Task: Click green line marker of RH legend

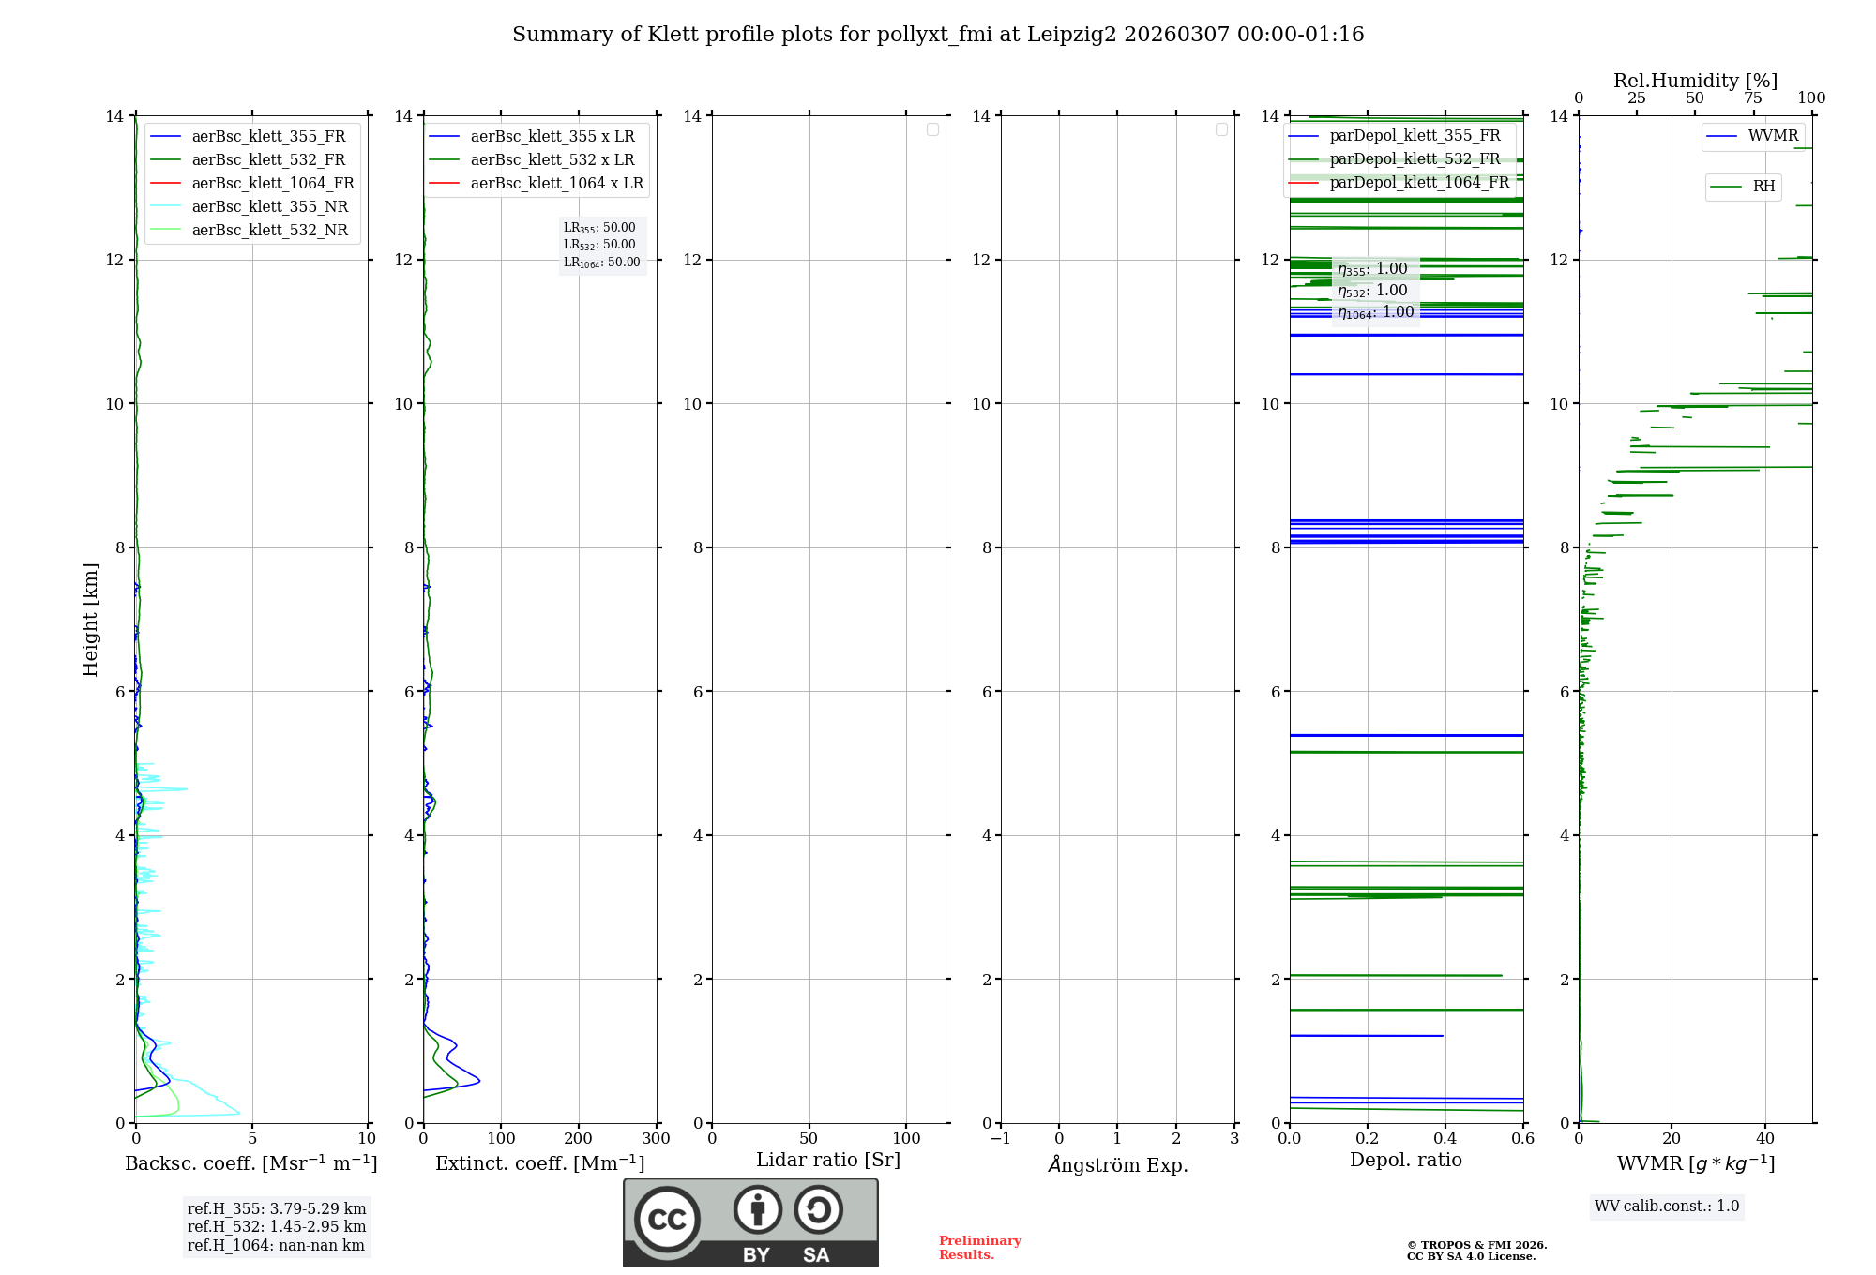Action: 1725,187
